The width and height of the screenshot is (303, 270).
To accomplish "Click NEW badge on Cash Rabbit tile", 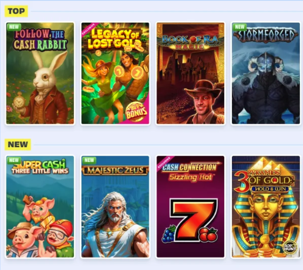I will [14, 26].
